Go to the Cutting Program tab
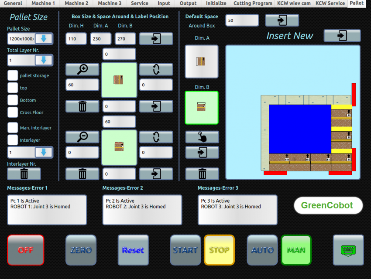 253,3
